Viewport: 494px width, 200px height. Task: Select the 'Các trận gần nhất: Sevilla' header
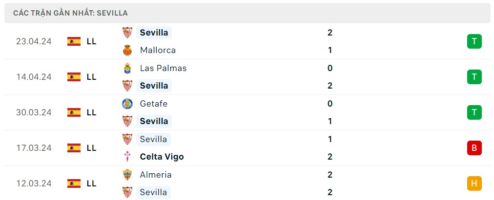coord(71,13)
